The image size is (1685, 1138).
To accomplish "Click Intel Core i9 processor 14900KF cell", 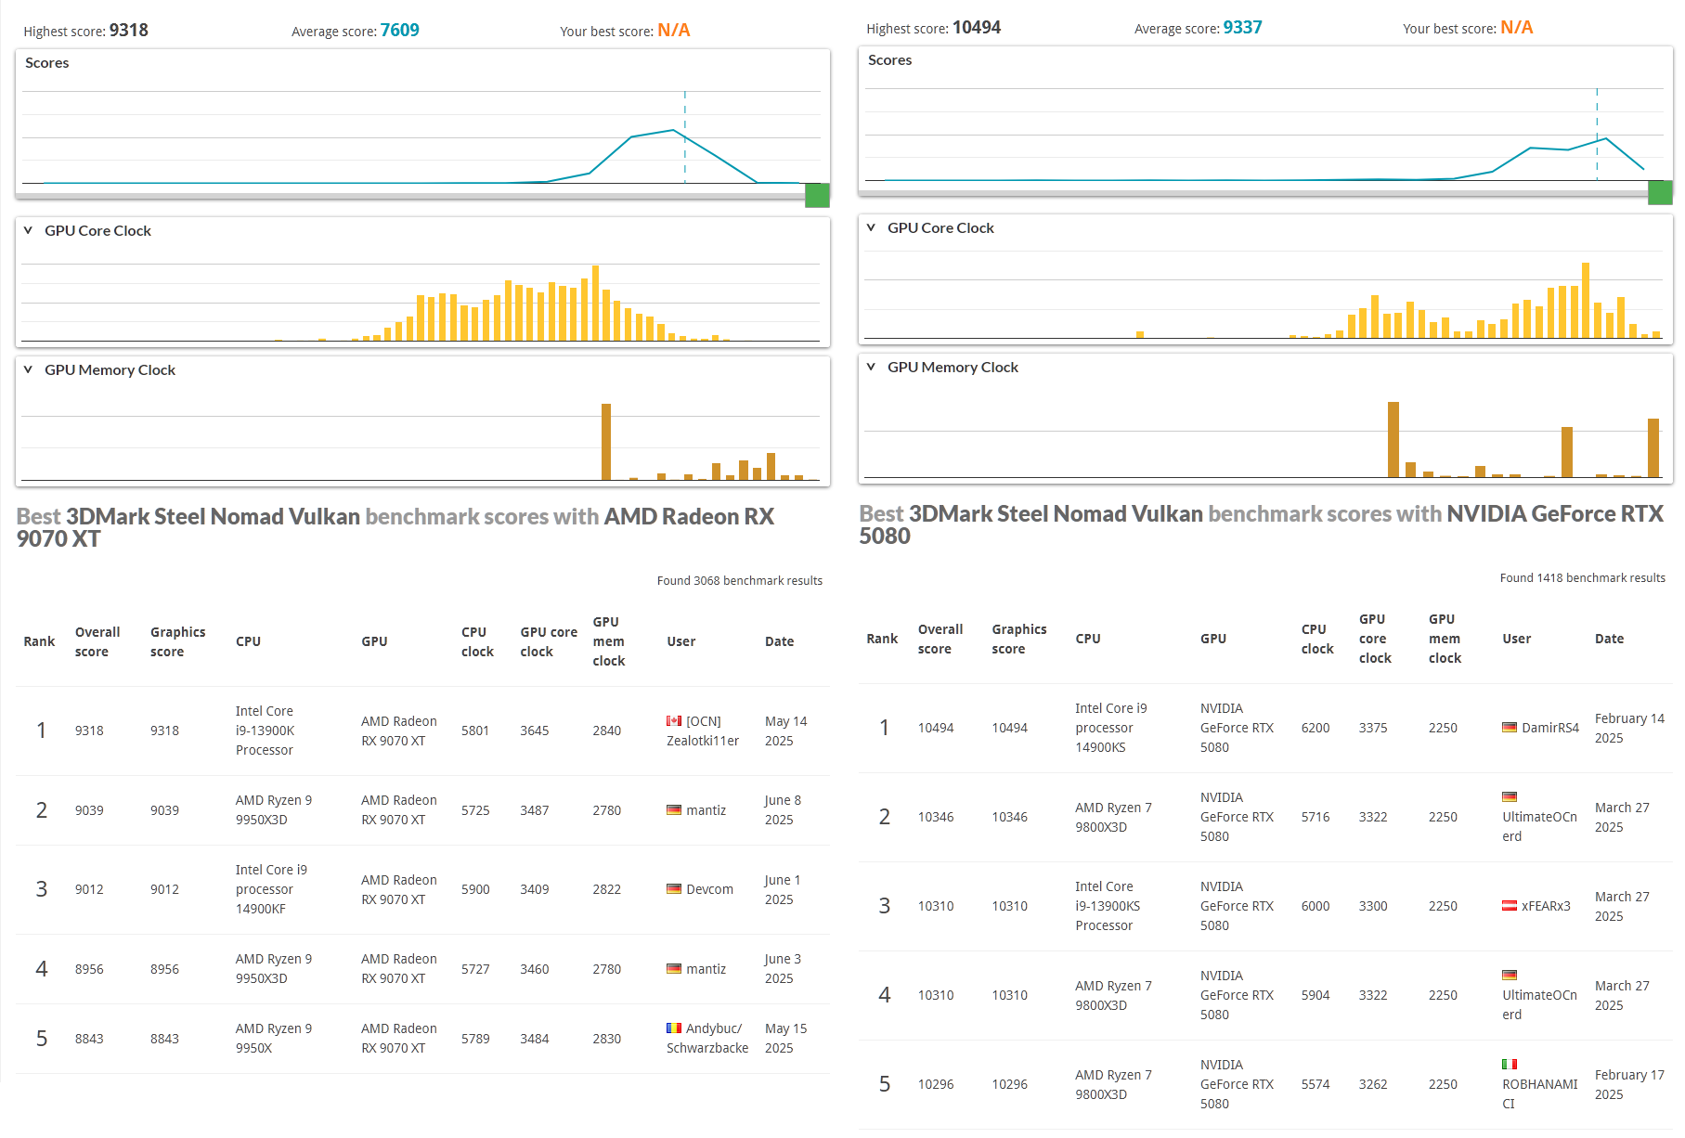I will [x=271, y=889].
